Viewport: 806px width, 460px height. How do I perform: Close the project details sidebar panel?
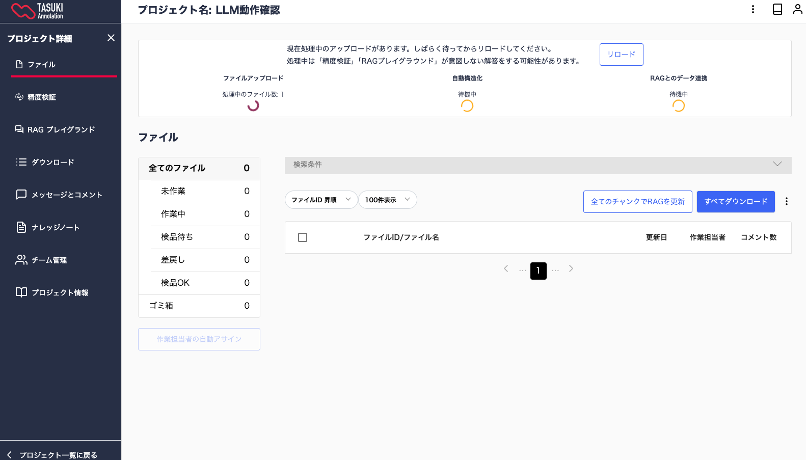pos(111,38)
